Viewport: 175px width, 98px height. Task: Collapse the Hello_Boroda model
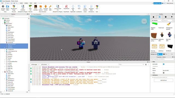(3, 72)
